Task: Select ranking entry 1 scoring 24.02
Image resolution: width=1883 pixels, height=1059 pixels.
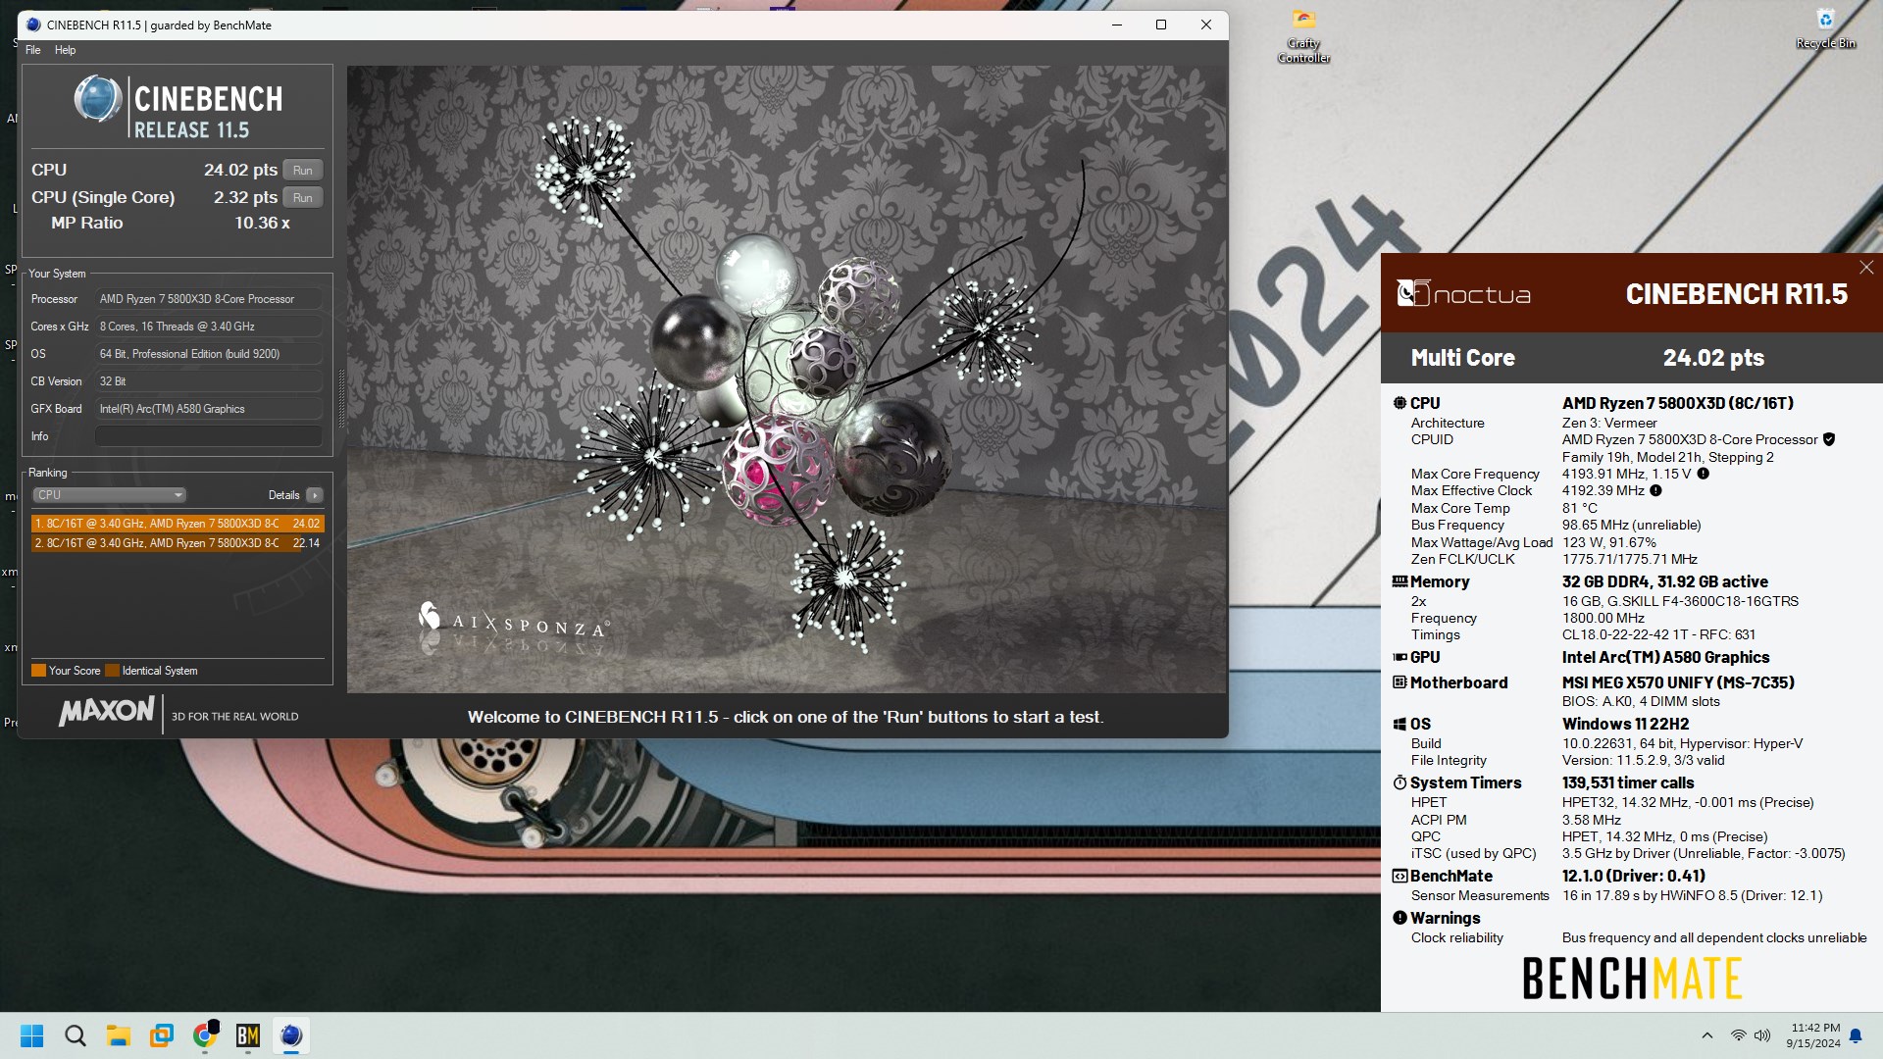Action: (x=178, y=524)
